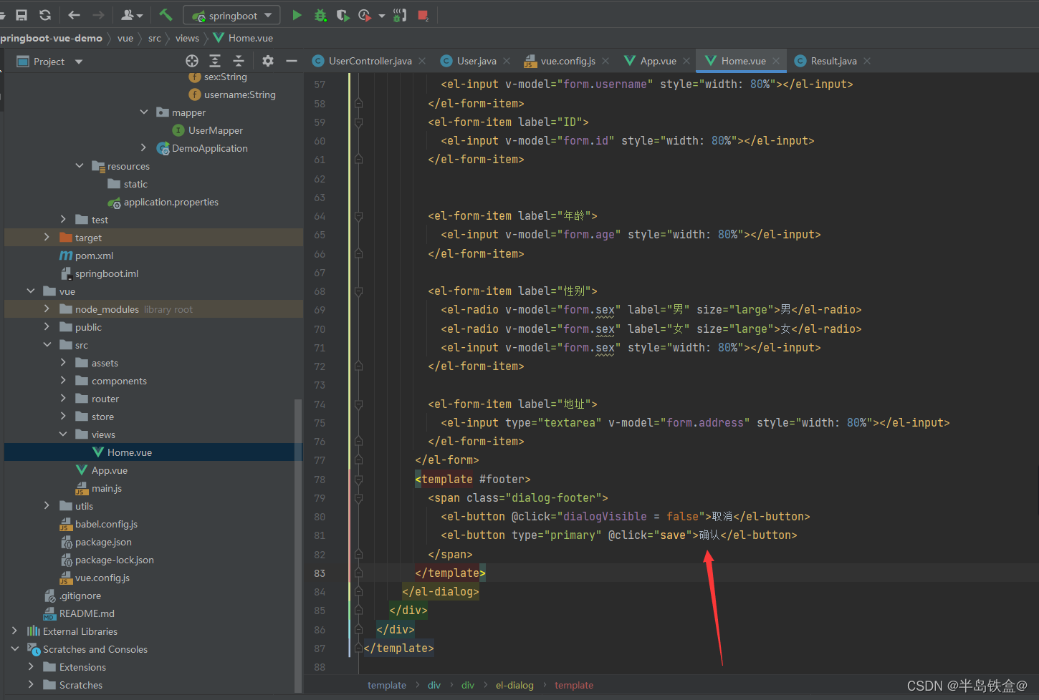The image size is (1039, 700).
Task: Collapse the views folder
Action: [x=63, y=434]
